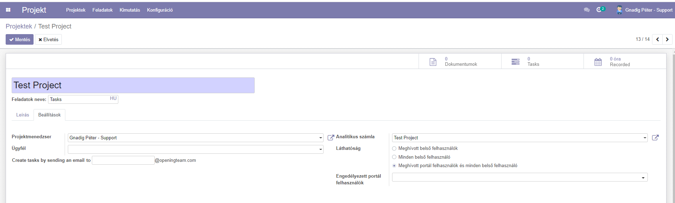Open the Kimutatás menu
The image size is (675, 203).
point(130,10)
